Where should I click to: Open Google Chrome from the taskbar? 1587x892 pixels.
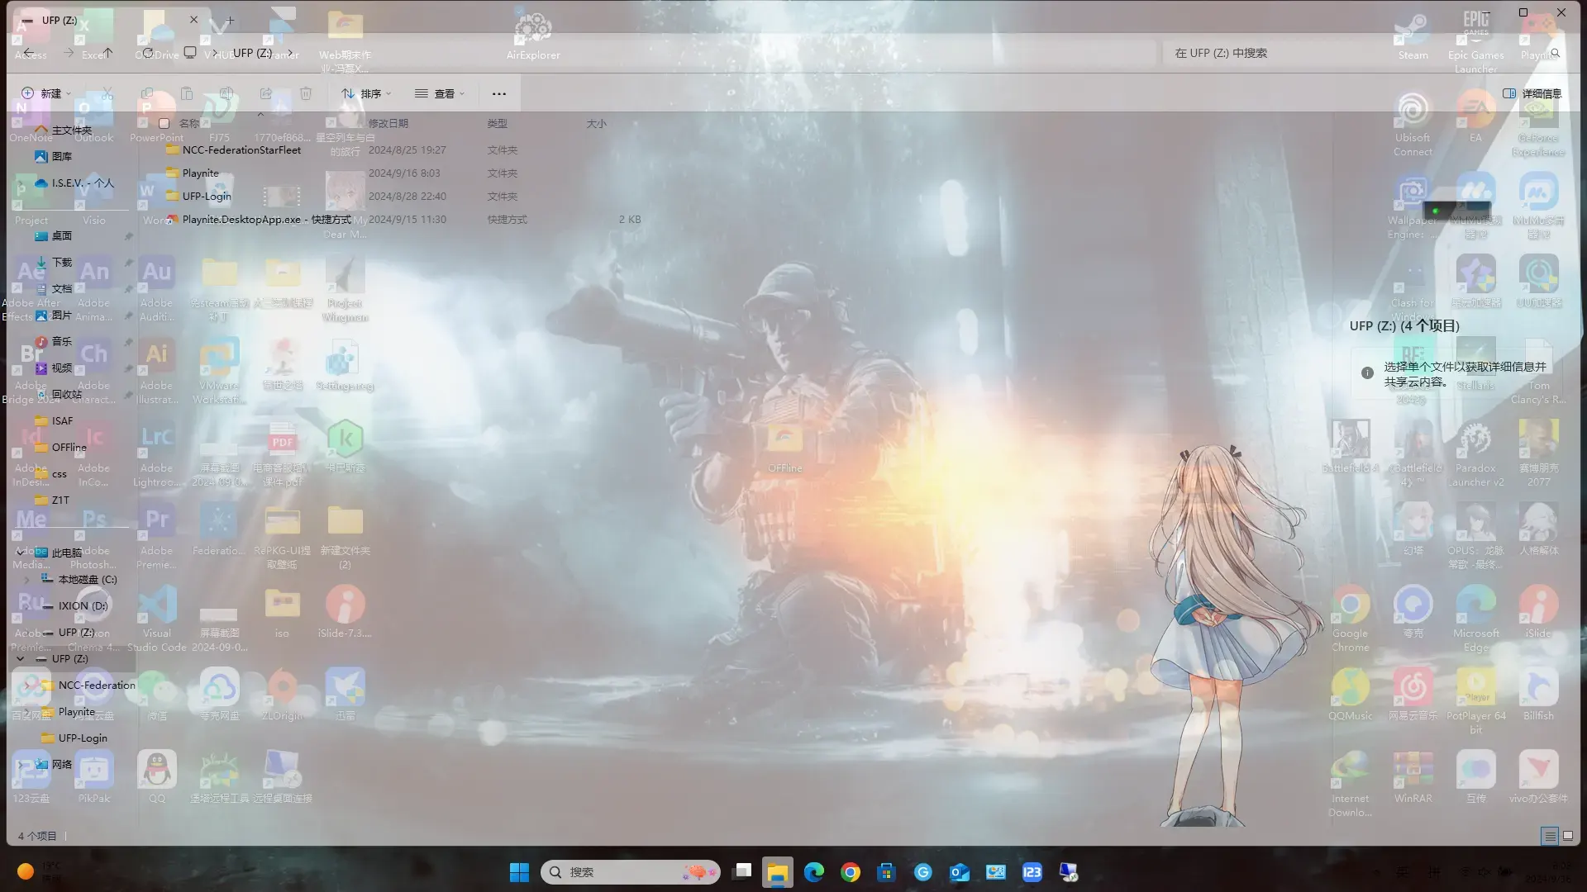(x=850, y=872)
